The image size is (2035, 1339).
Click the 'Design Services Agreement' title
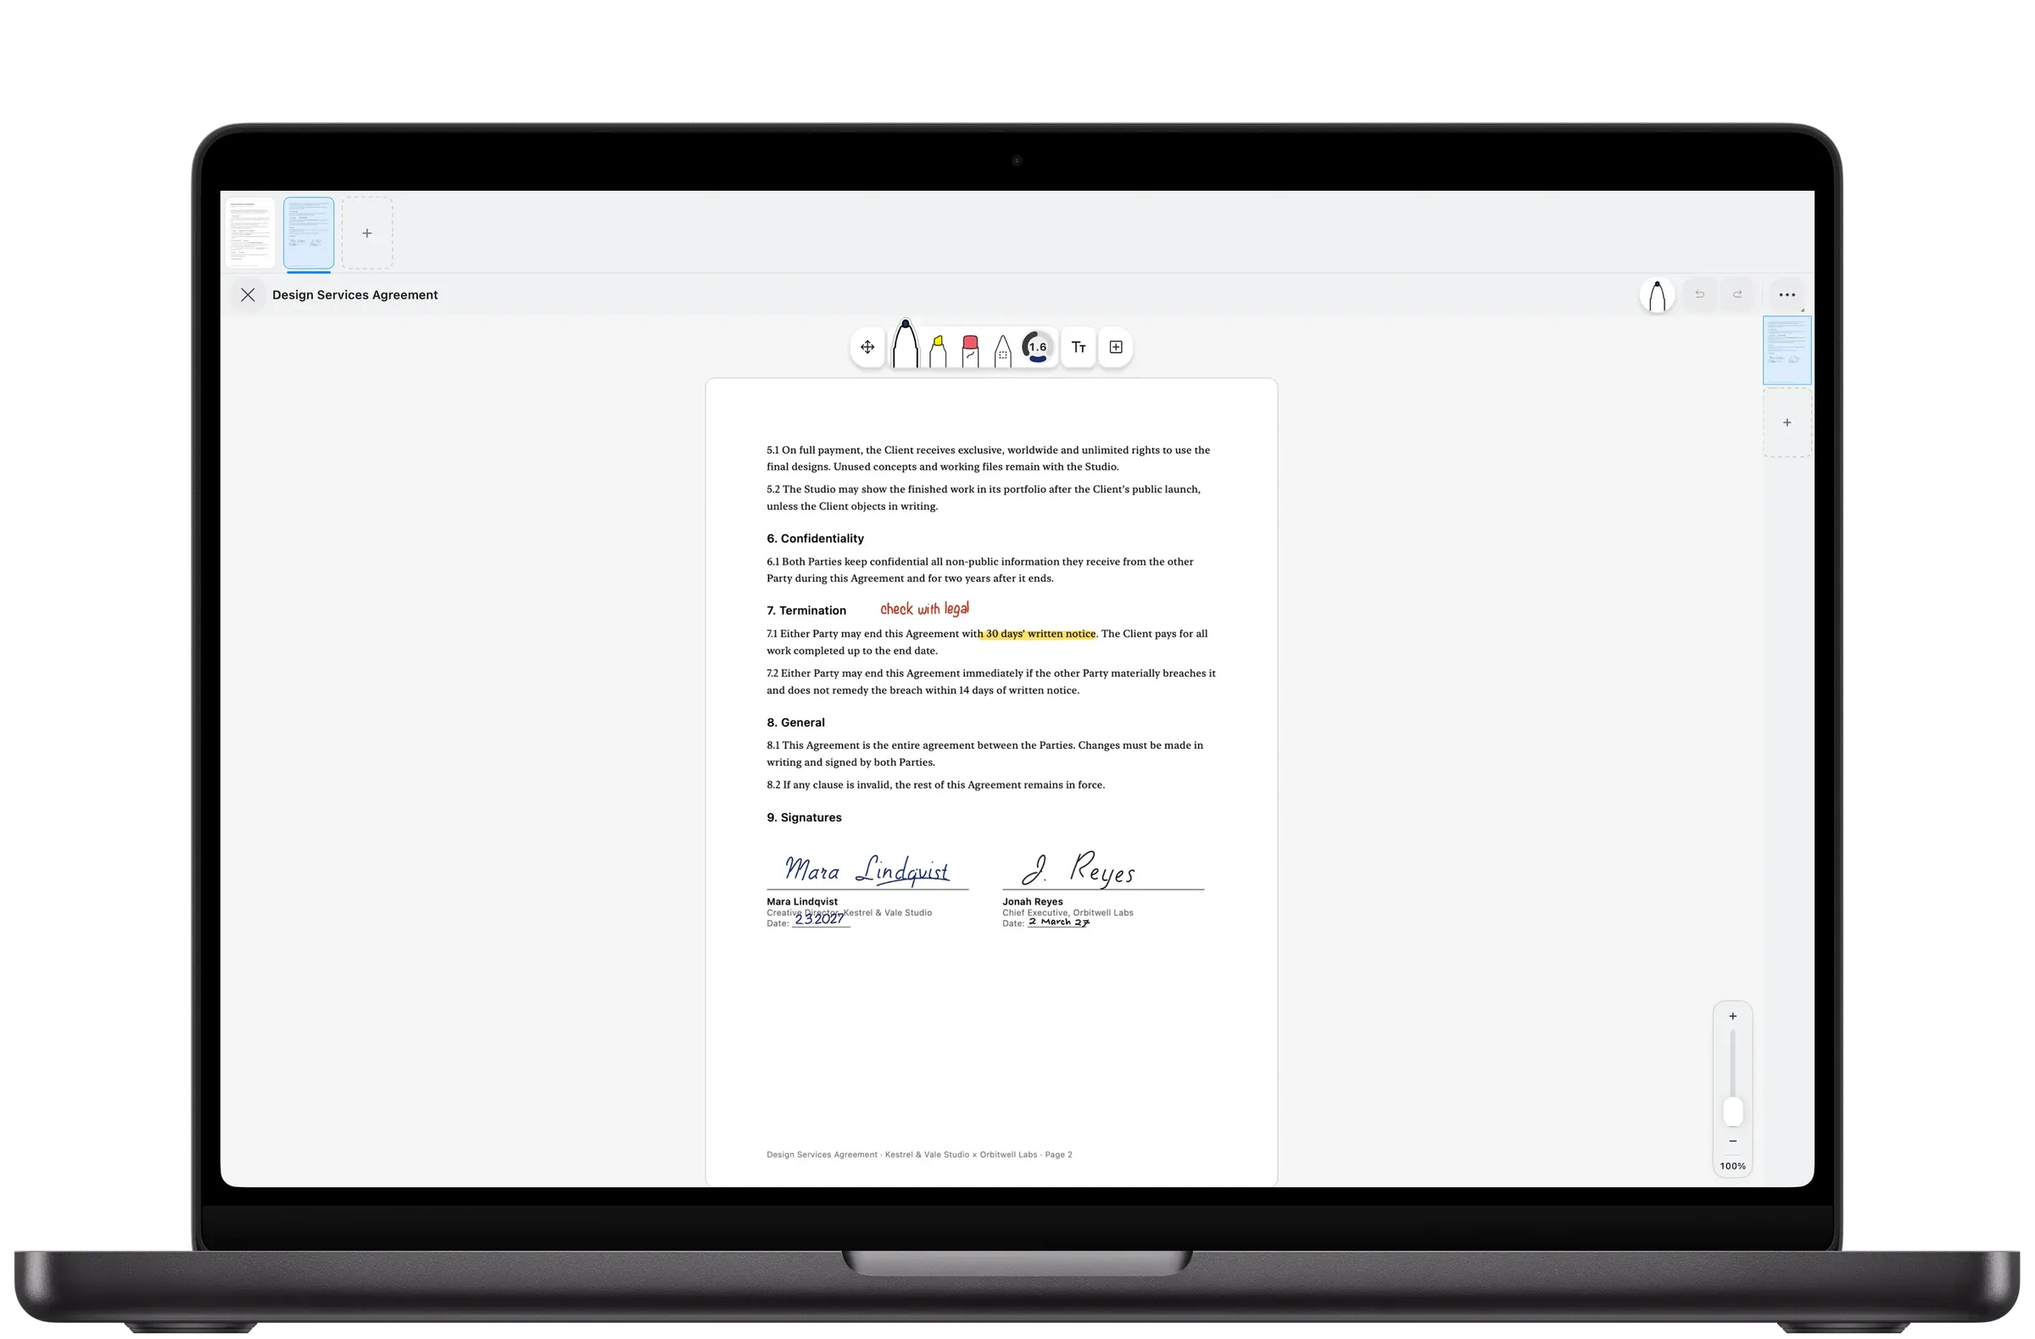click(354, 295)
